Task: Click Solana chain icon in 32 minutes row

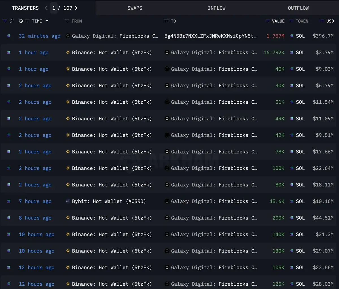Action: pyautogui.click(x=9, y=36)
